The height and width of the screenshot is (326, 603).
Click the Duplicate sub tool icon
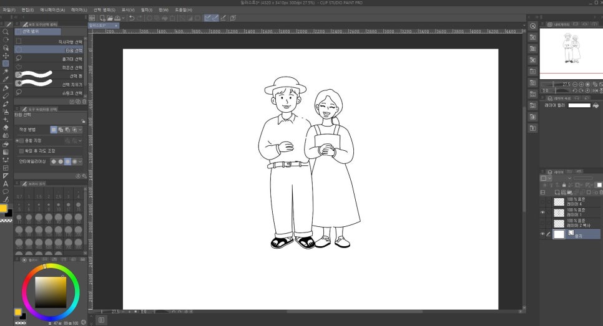pos(78,102)
